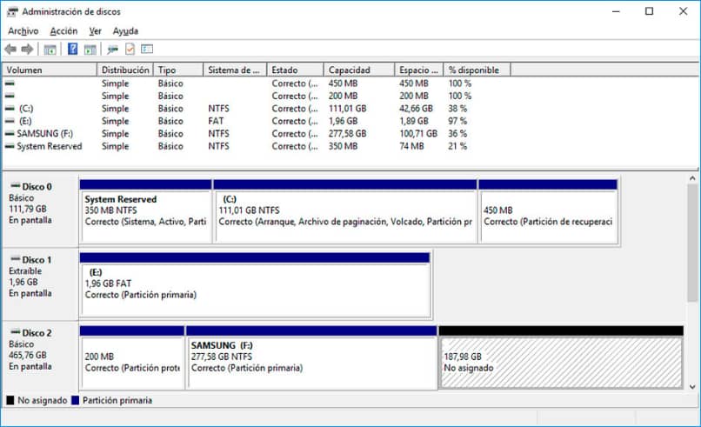
Task: Click the 111,79 GB size under Disco 0
Action: coord(28,209)
